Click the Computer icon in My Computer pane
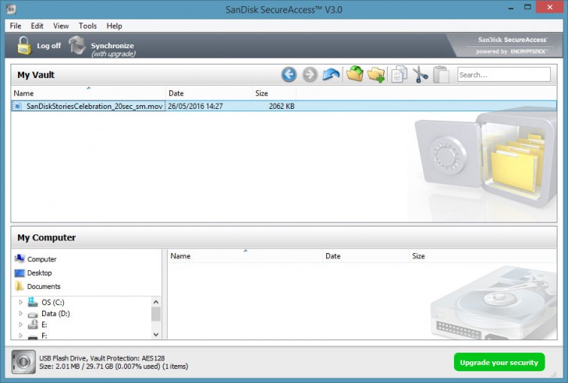This screenshot has width=568, height=383. 20,258
